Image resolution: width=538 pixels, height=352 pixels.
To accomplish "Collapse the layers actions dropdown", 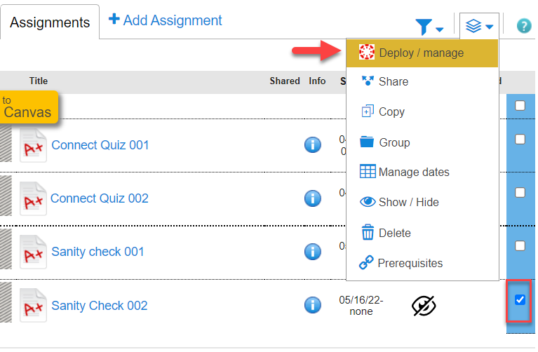I will 479,26.
